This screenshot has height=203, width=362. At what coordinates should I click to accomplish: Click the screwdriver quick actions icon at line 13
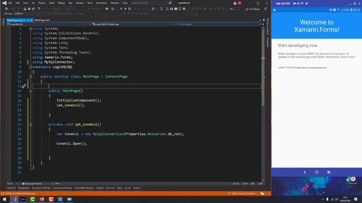coord(24,86)
